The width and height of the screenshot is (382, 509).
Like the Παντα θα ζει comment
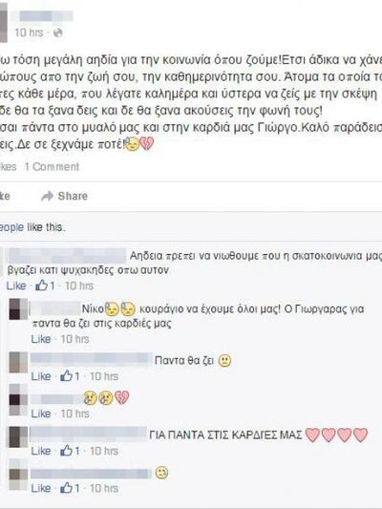pos(41,376)
